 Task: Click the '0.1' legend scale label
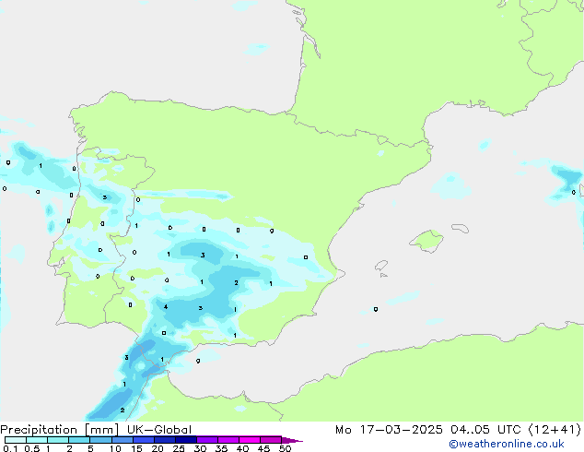pyautogui.click(x=10, y=448)
